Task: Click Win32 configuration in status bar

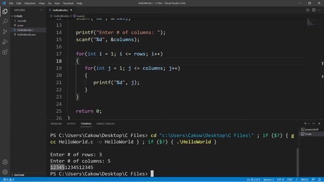Action: coord(305,179)
